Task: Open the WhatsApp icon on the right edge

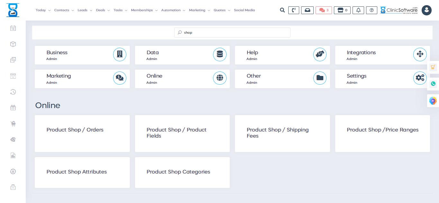Action: click(x=433, y=83)
